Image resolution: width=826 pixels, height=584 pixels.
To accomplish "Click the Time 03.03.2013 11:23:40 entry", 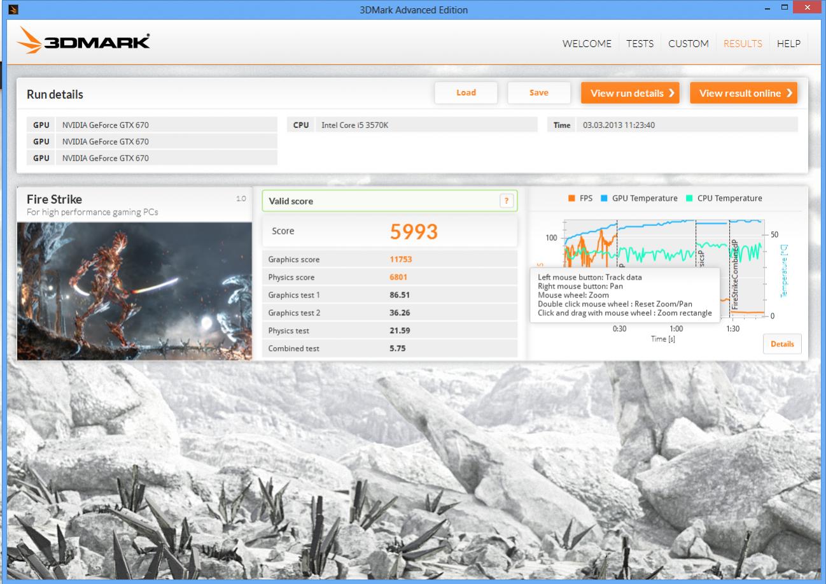I will click(x=673, y=125).
